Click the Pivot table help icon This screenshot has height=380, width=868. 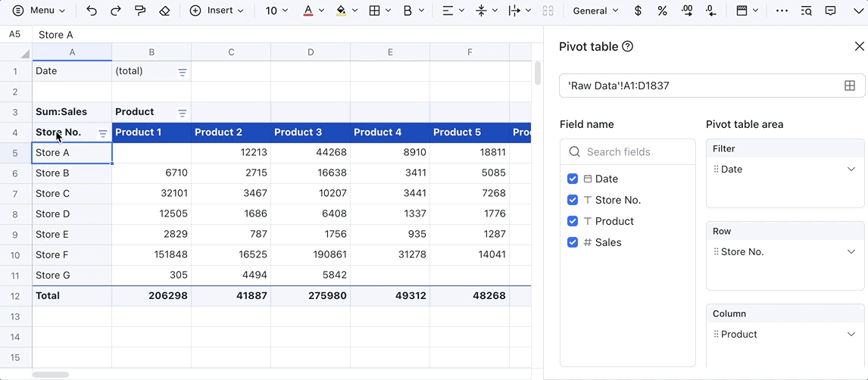pyautogui.click(x=627, y=46)
